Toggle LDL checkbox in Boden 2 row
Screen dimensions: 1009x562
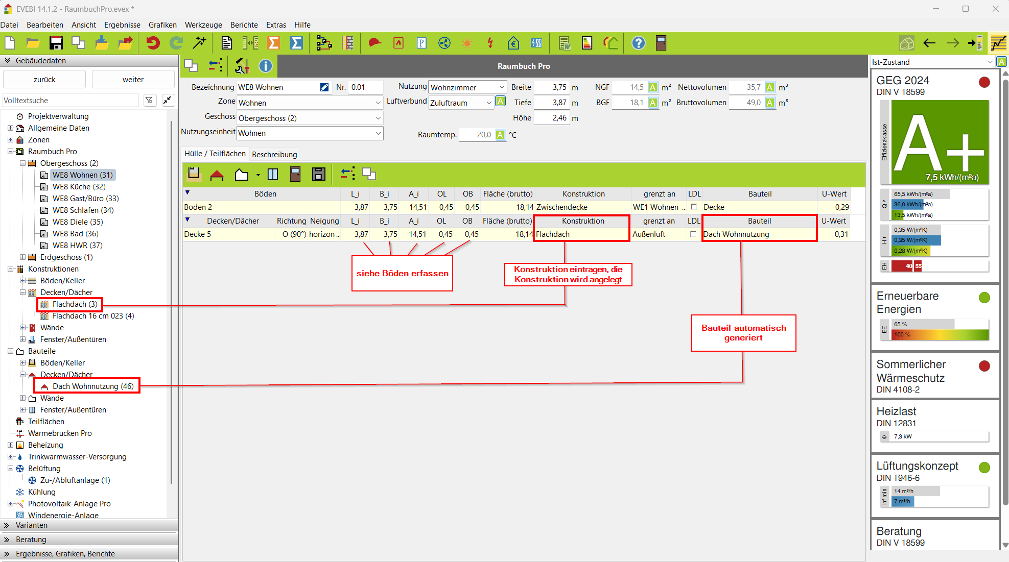(x=693, y=207)
